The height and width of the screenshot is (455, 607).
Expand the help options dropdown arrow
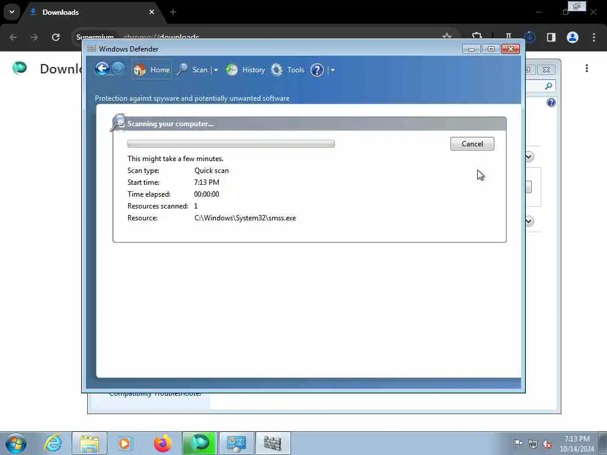pos(333,70)
